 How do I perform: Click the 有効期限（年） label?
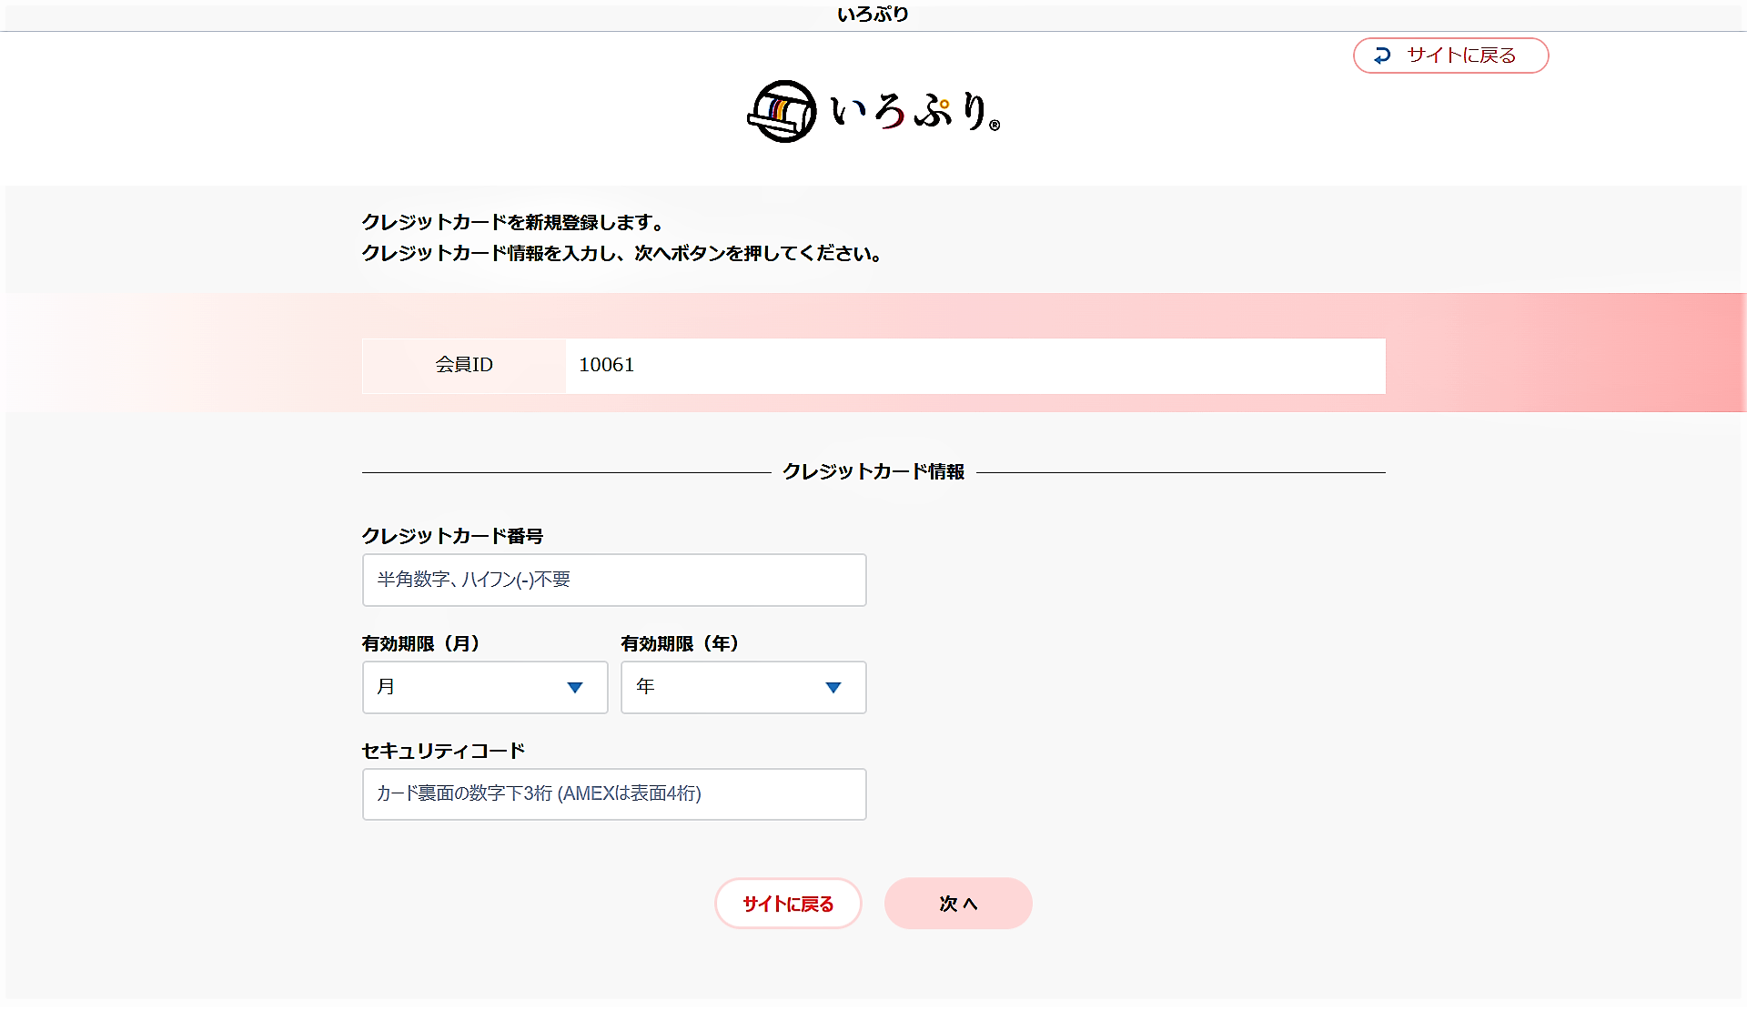coord(680,643)
